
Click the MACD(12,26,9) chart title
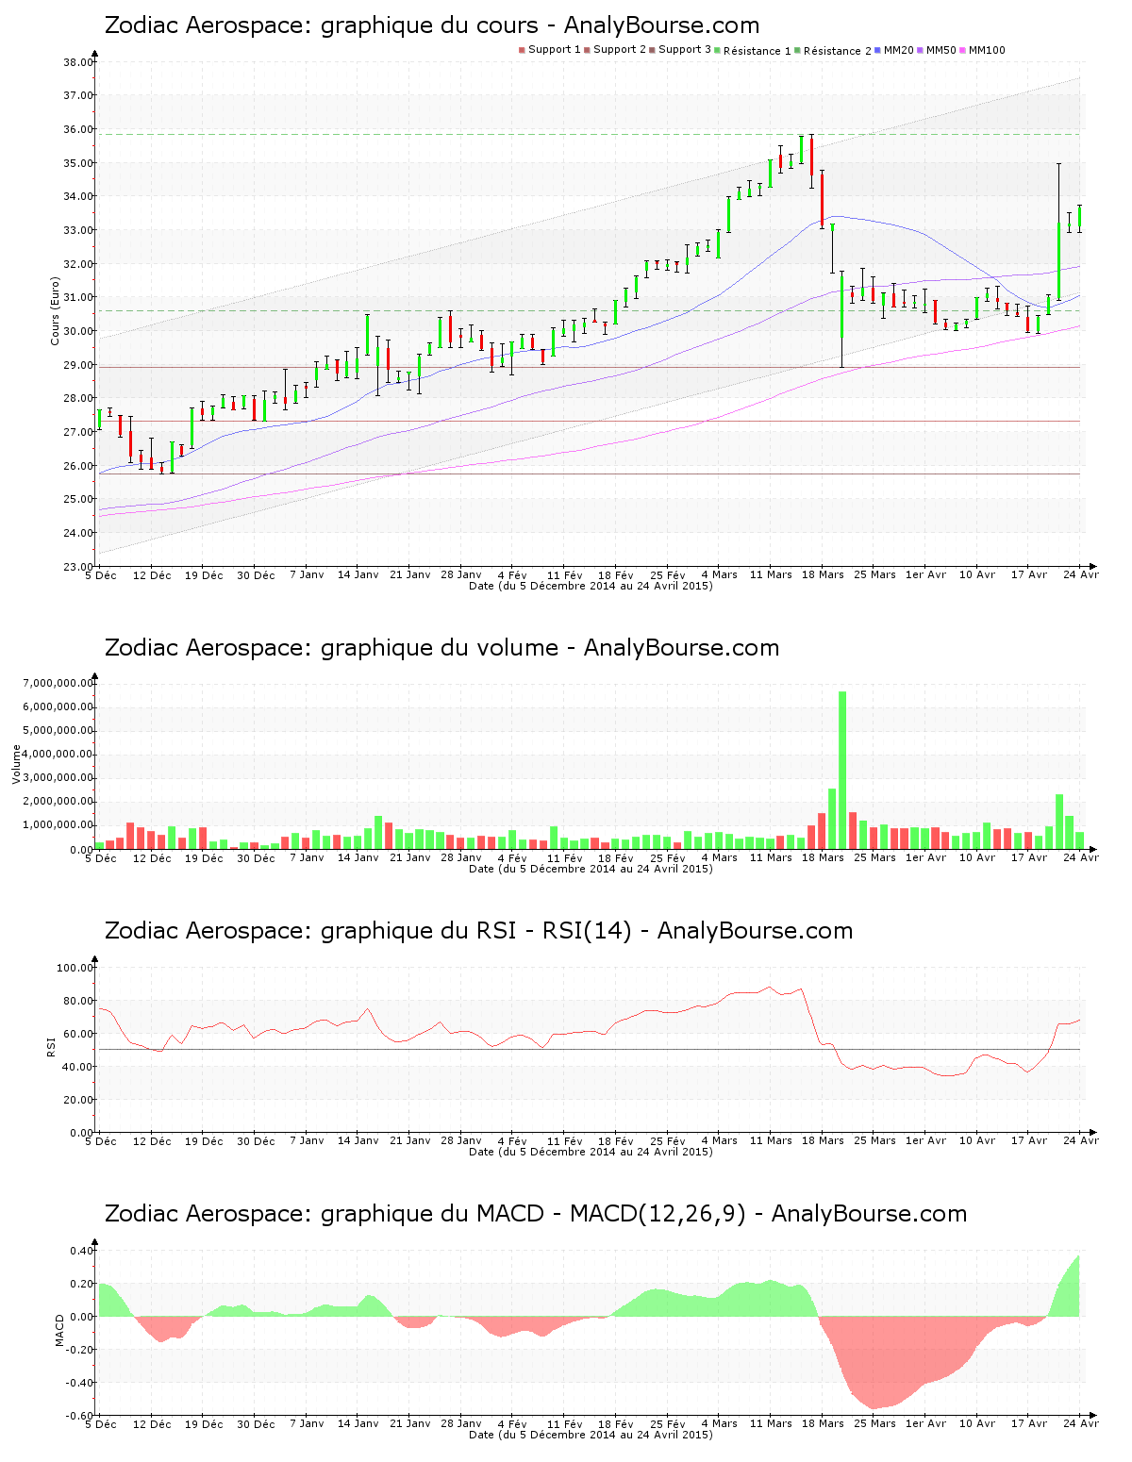coord(535,1214)
